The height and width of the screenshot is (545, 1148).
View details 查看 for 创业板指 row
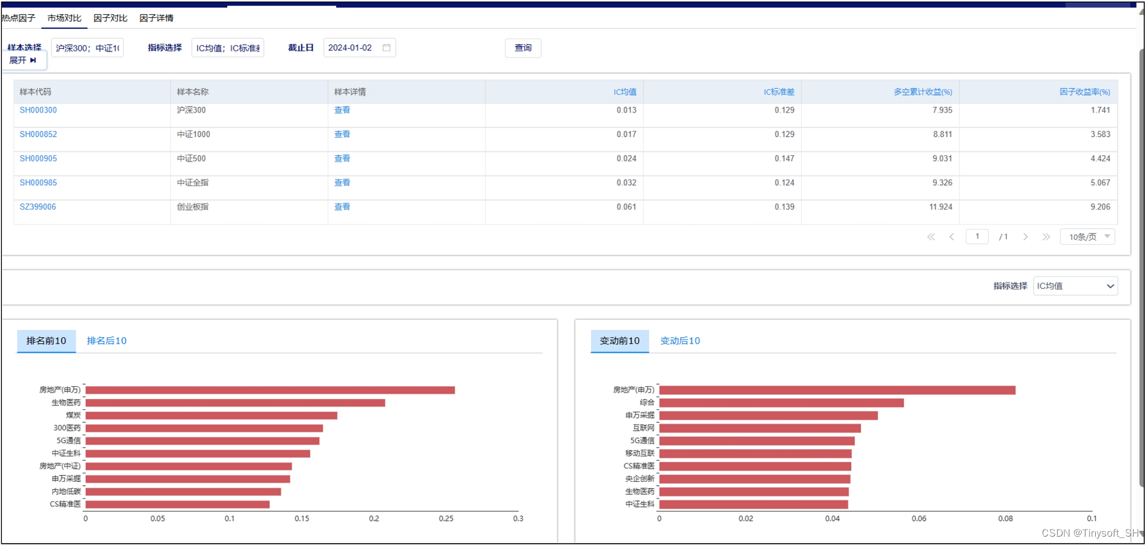tap(342, 207)
